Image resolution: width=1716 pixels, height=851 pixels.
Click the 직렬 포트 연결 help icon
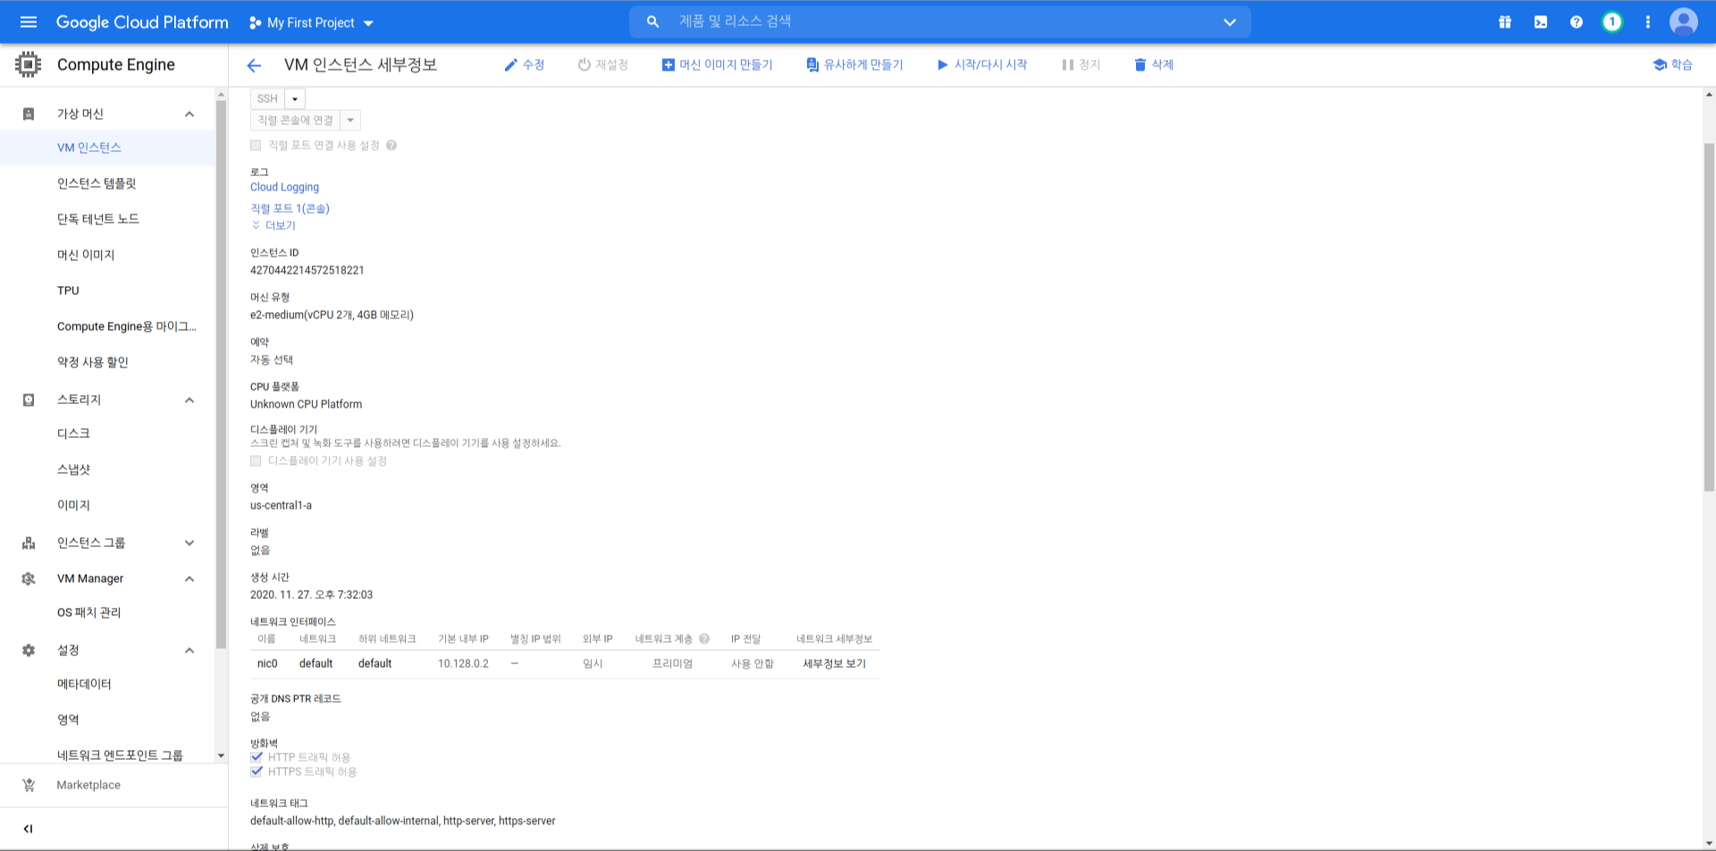[x=391, y=145]
